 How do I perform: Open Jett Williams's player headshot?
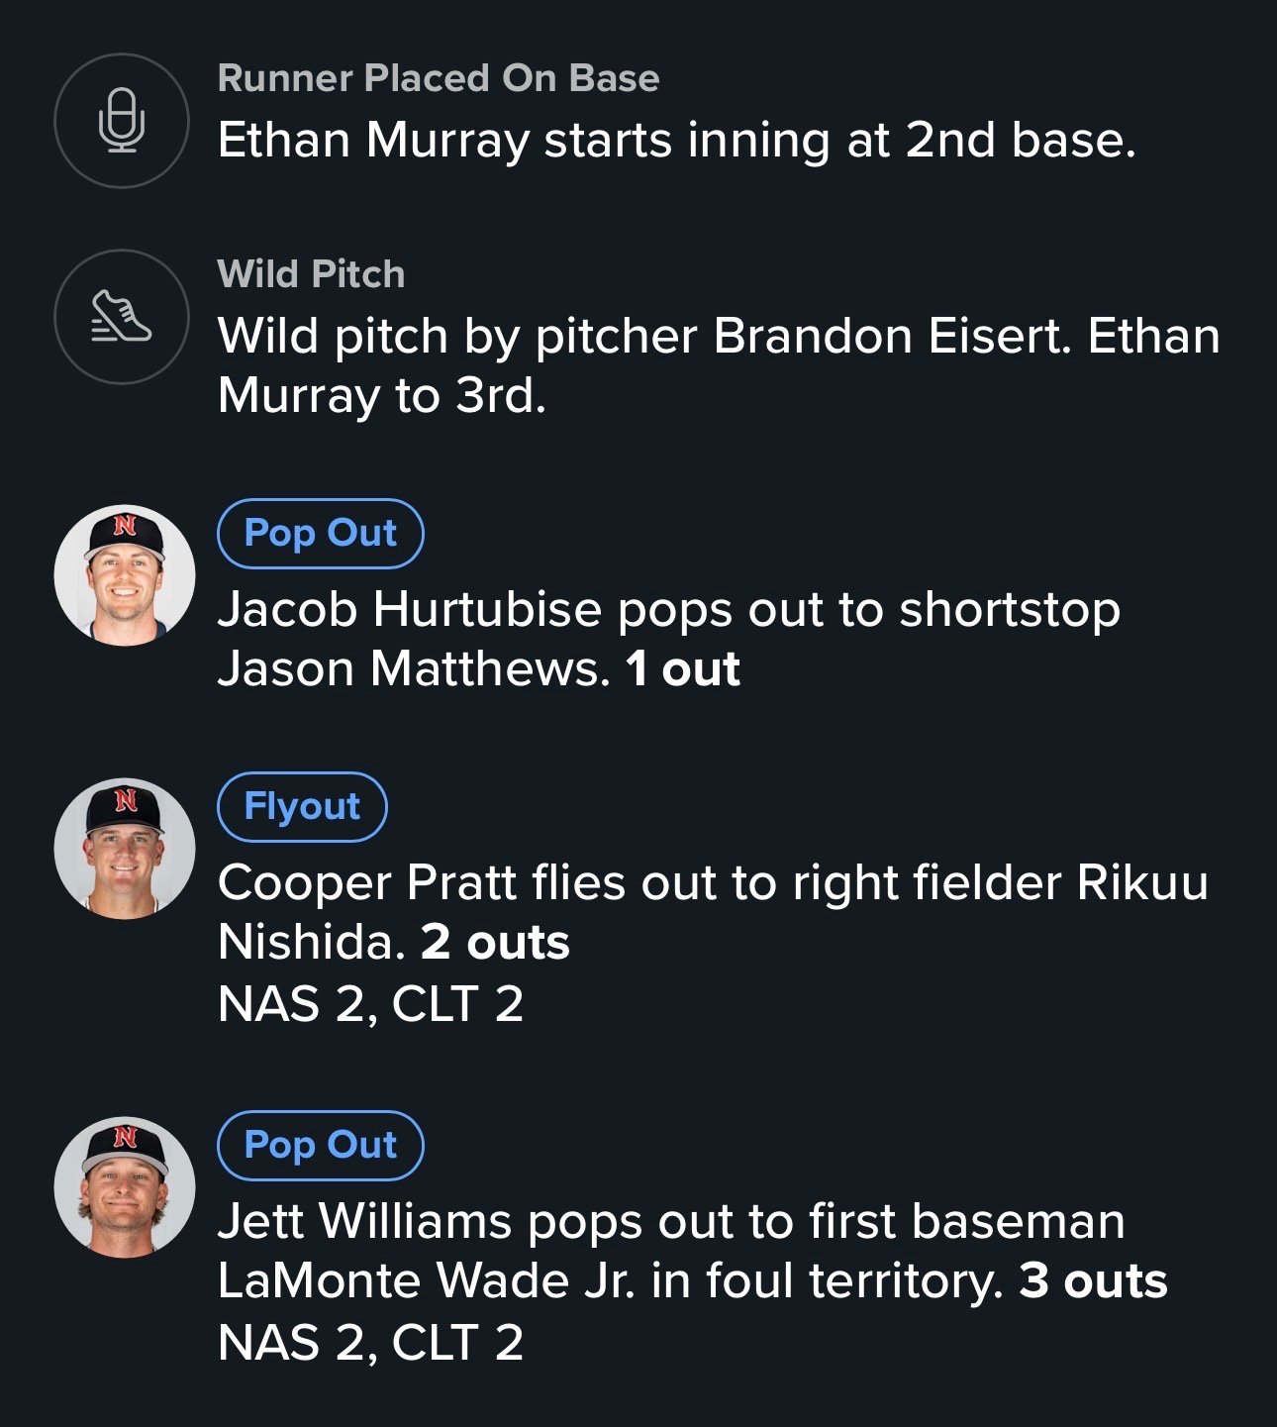click(x=125, y=1187)
